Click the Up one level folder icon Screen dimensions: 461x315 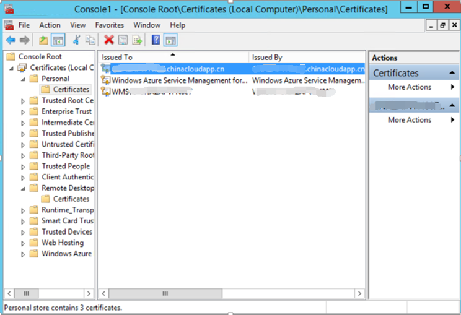(43, 40)
